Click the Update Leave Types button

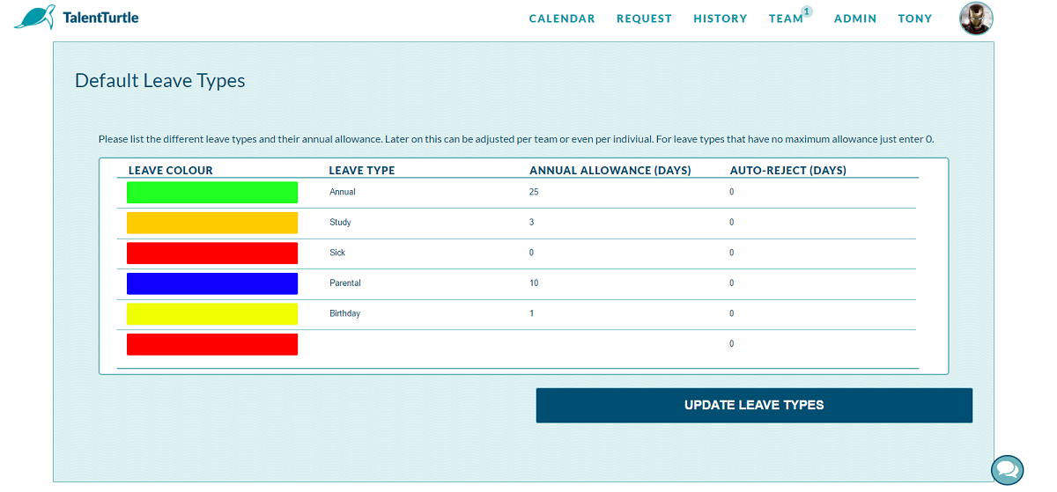[754, 406]
